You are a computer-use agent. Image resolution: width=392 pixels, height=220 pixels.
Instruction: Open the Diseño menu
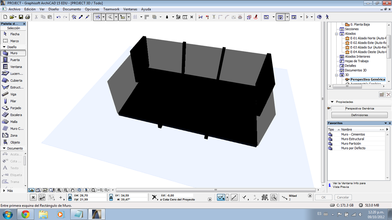click(x=53, y=9)
